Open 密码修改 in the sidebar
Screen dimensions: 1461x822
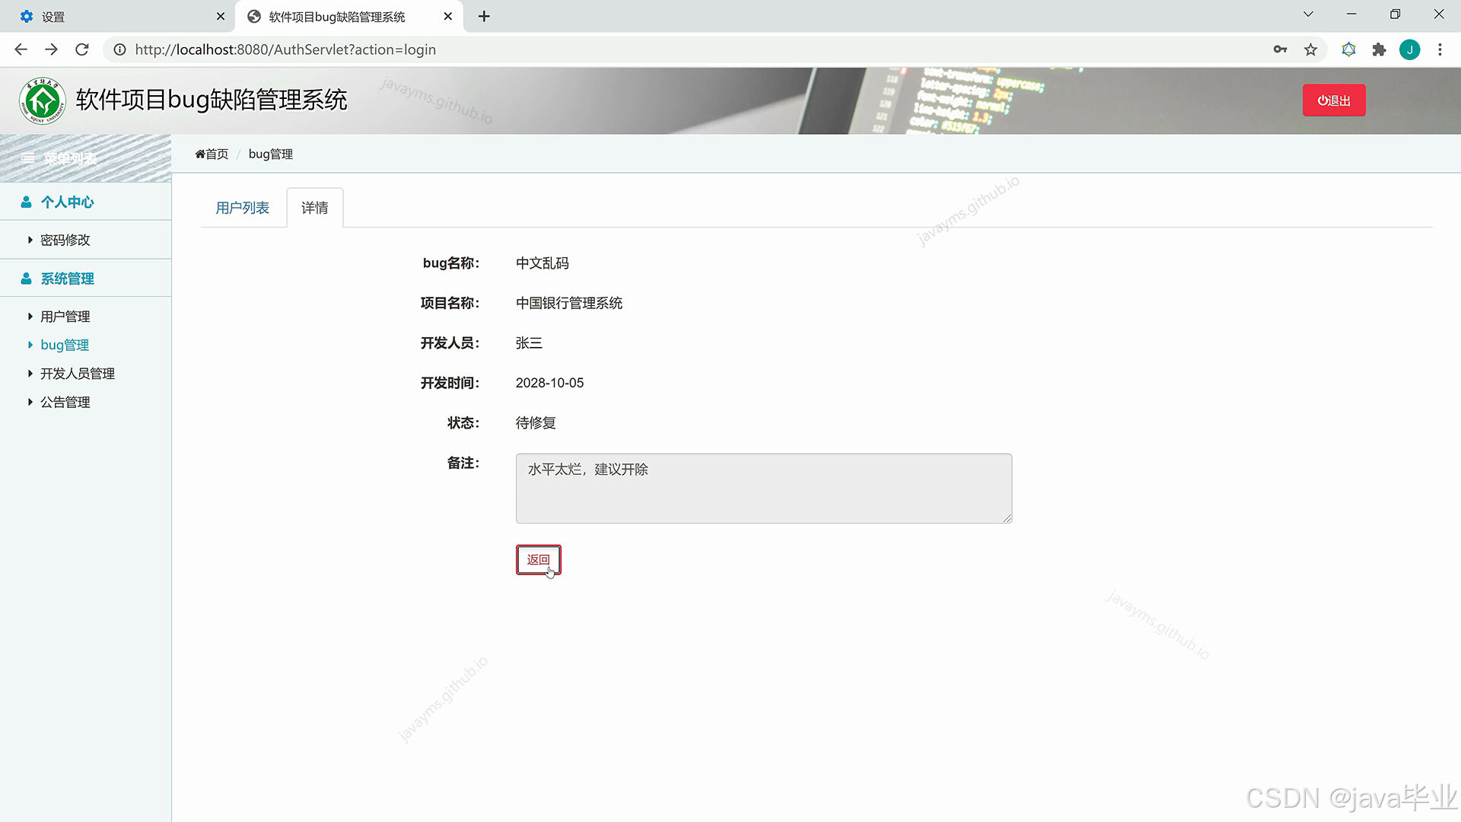[65, 240]
